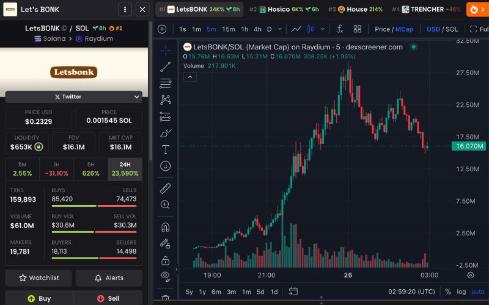Open trending token #3 House

(355, 10)
